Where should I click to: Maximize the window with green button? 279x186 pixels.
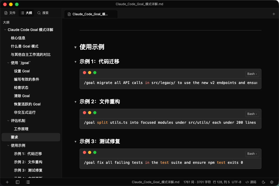pyautogui.click(x=17, y=4)
